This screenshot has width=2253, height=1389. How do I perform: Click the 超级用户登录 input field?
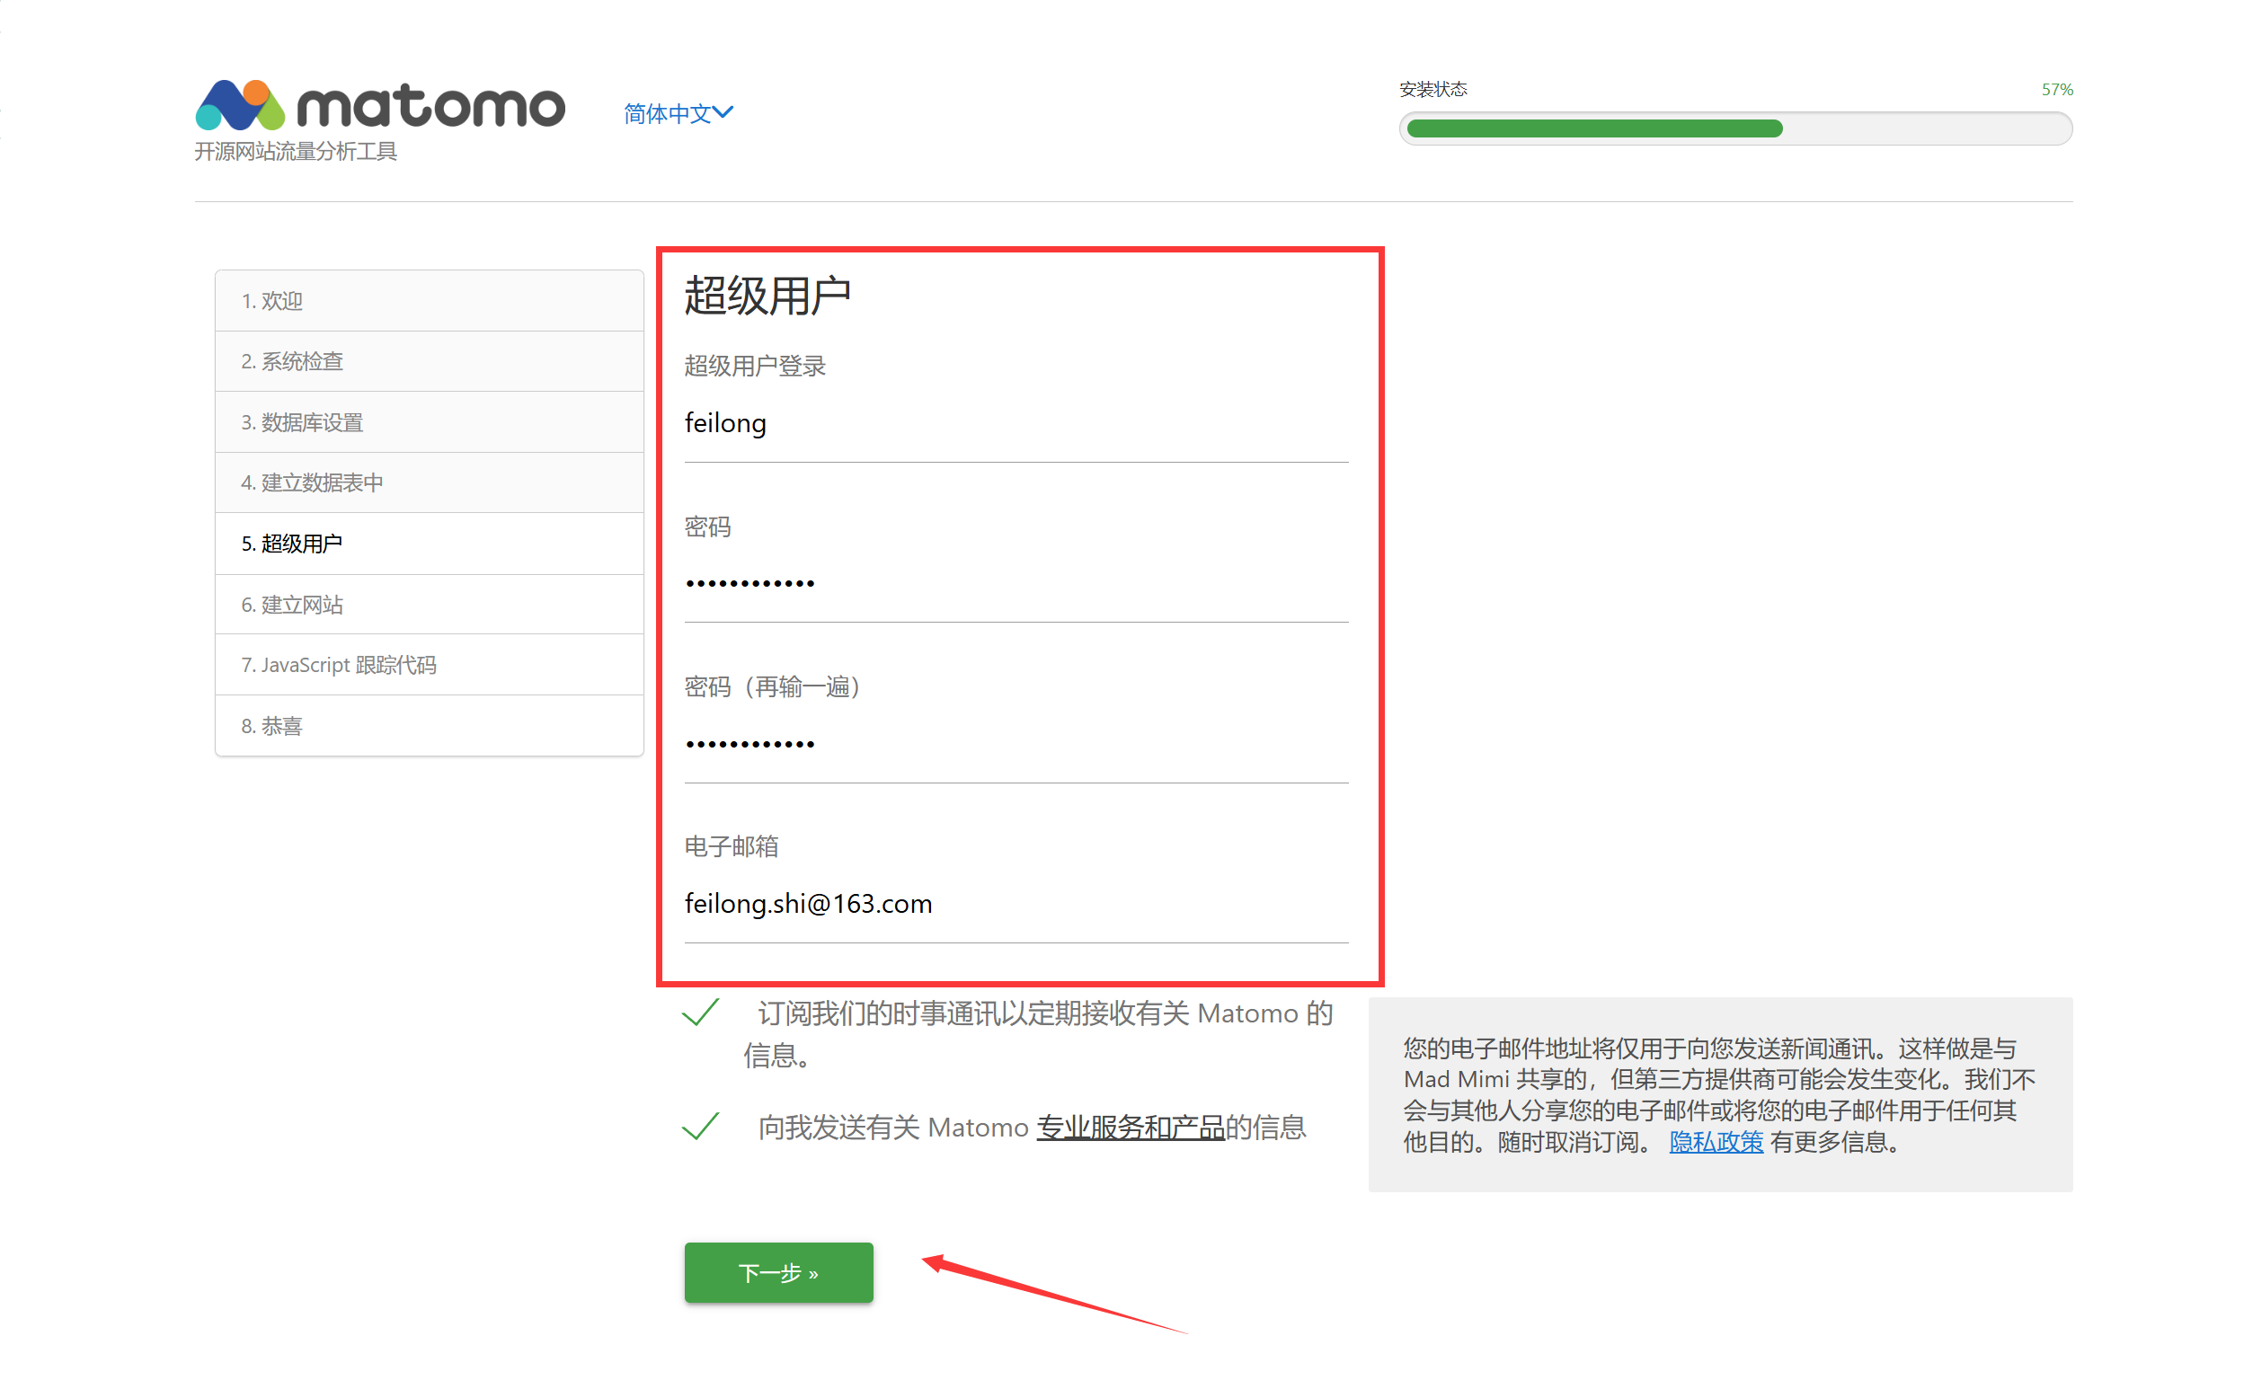[1016, 423]
